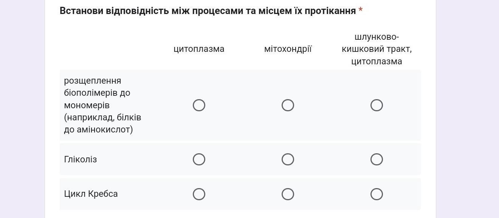
Task: Choose шлунково-кишковий тракт for Цикл Кребса
Action: (377, 194)
